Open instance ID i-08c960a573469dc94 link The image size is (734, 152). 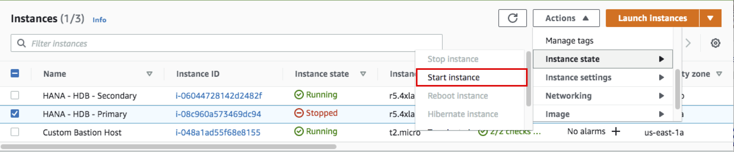coord(218,114)
